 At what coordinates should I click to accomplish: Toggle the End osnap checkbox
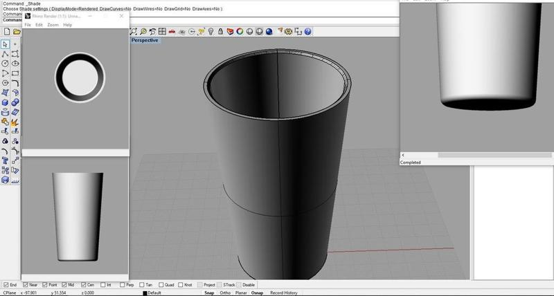(7, 285)
